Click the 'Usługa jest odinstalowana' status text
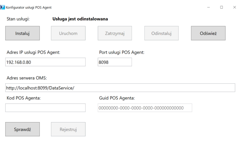Screen dimensions: 239x141 [80, 19]
